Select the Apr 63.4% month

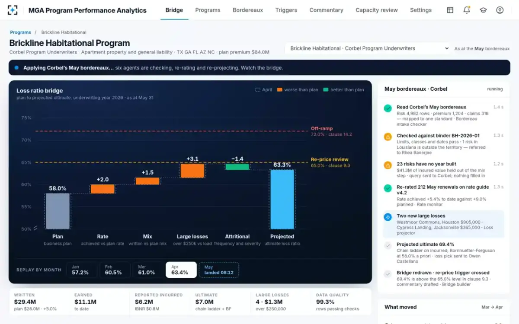pyautogui.click(x=181, y=270)
